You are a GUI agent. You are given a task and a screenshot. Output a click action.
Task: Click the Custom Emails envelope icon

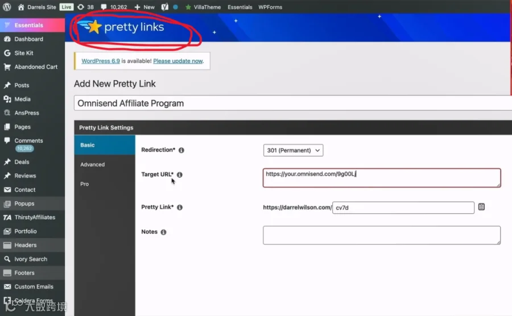click(7, 286)
